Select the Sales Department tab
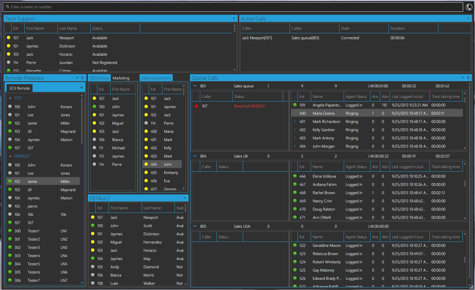475x290 pixels. pyautogui.click(x=156, y=78)
